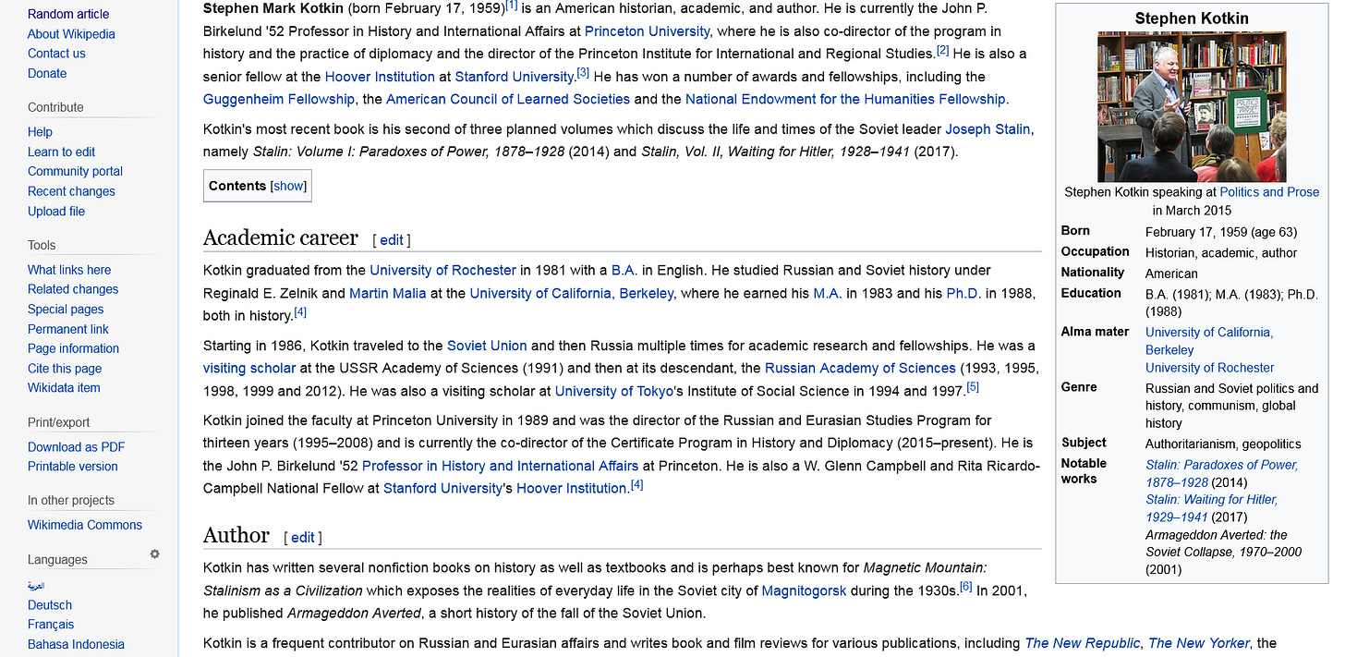Open American Council of Learned Societies

[x=508, y=99]
